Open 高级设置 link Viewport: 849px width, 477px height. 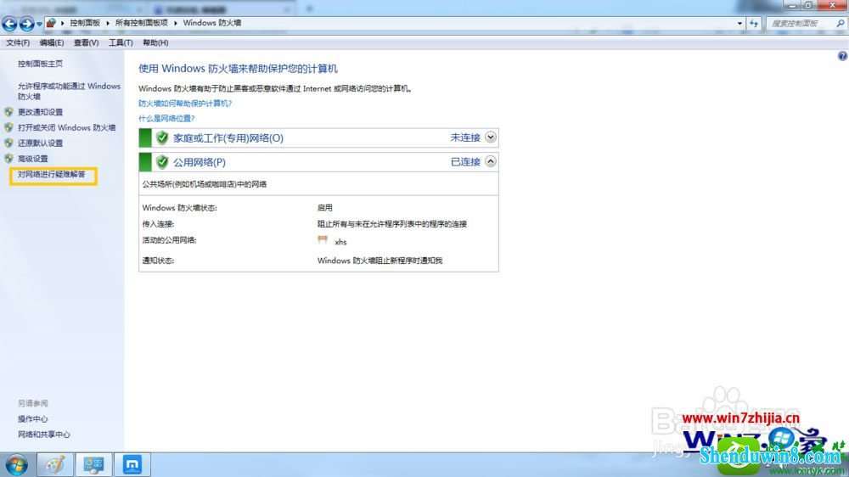coord(32,159)
